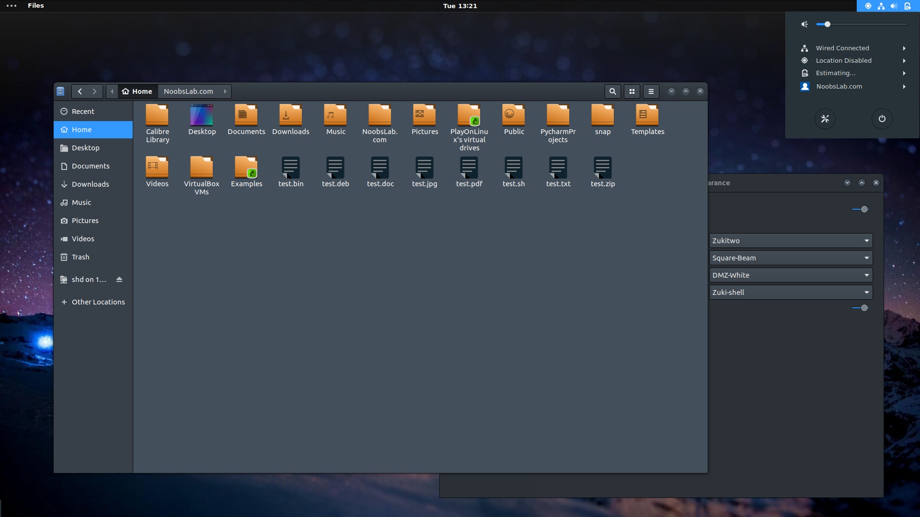The width and height of the screenshot is (920, 517).
Task: Click the network settings icon in system tray
Action: 882,6
